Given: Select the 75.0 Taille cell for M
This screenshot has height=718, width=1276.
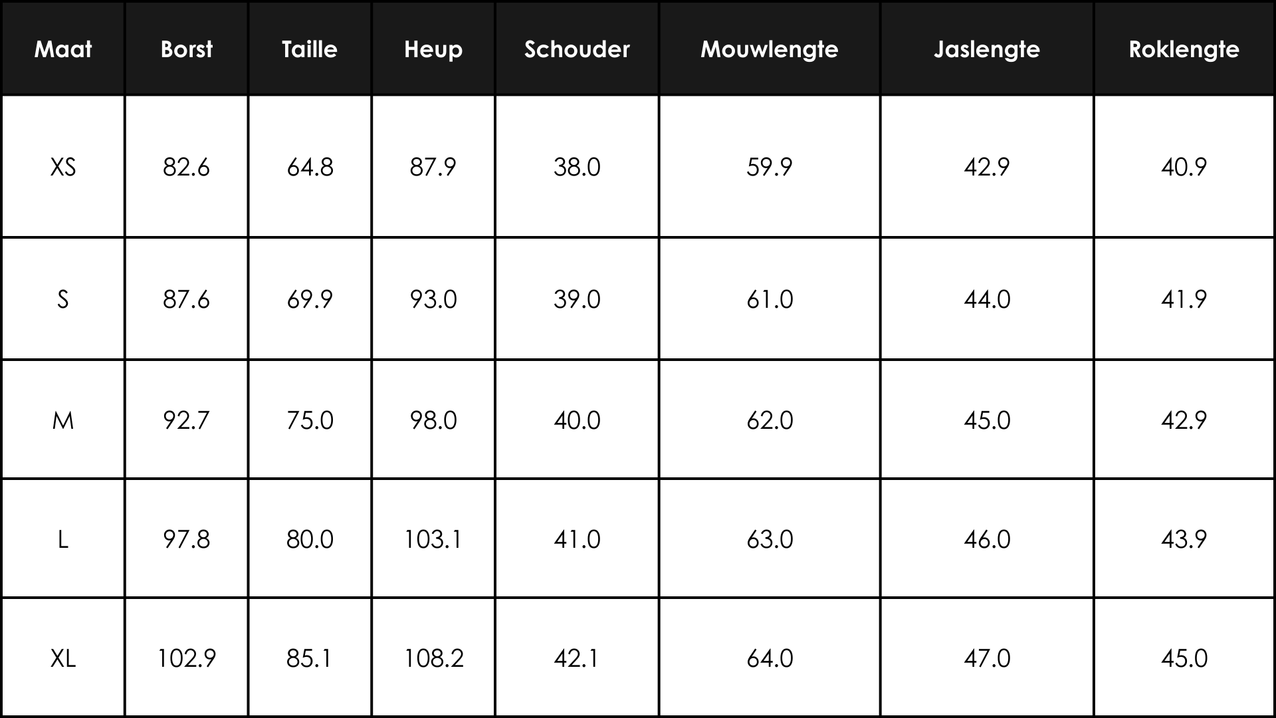Looking at the screenshot, I should (x=310, y=420).
